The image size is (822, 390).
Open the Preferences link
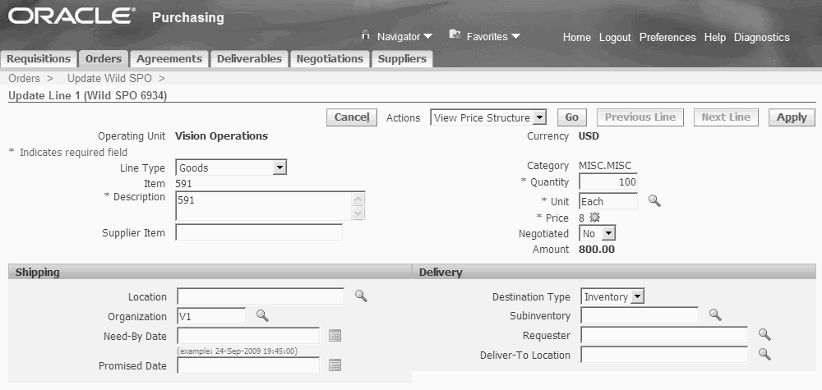coord(667,37)
